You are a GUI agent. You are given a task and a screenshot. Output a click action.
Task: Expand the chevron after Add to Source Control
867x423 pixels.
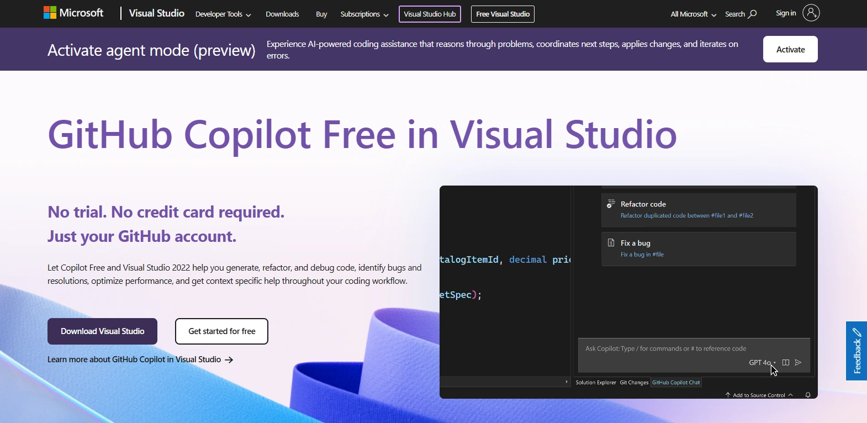791,395
